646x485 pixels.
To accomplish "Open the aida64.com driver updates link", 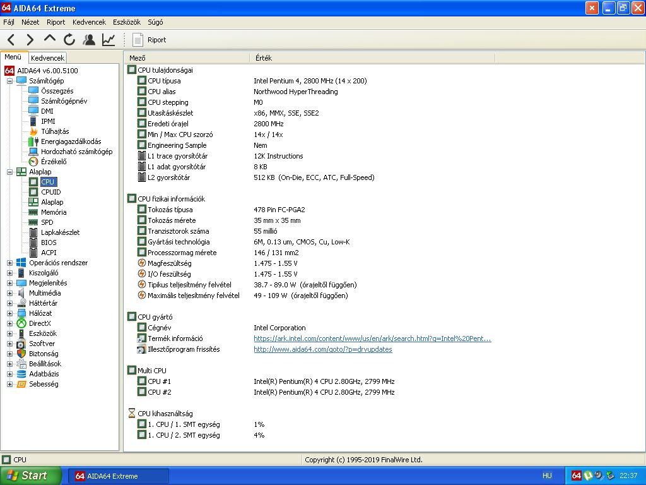I will click(322, 349).
